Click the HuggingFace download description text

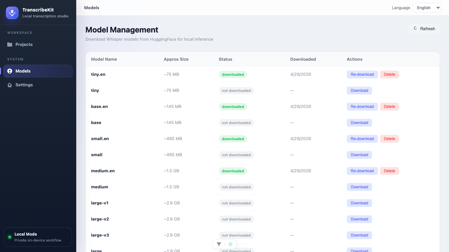tap(149, 39)
